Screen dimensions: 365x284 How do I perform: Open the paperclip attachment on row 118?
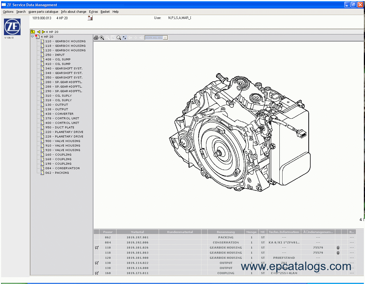point(338,253)
